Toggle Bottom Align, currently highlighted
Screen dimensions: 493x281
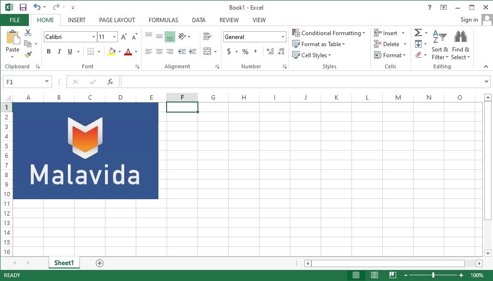coord(170,37)
